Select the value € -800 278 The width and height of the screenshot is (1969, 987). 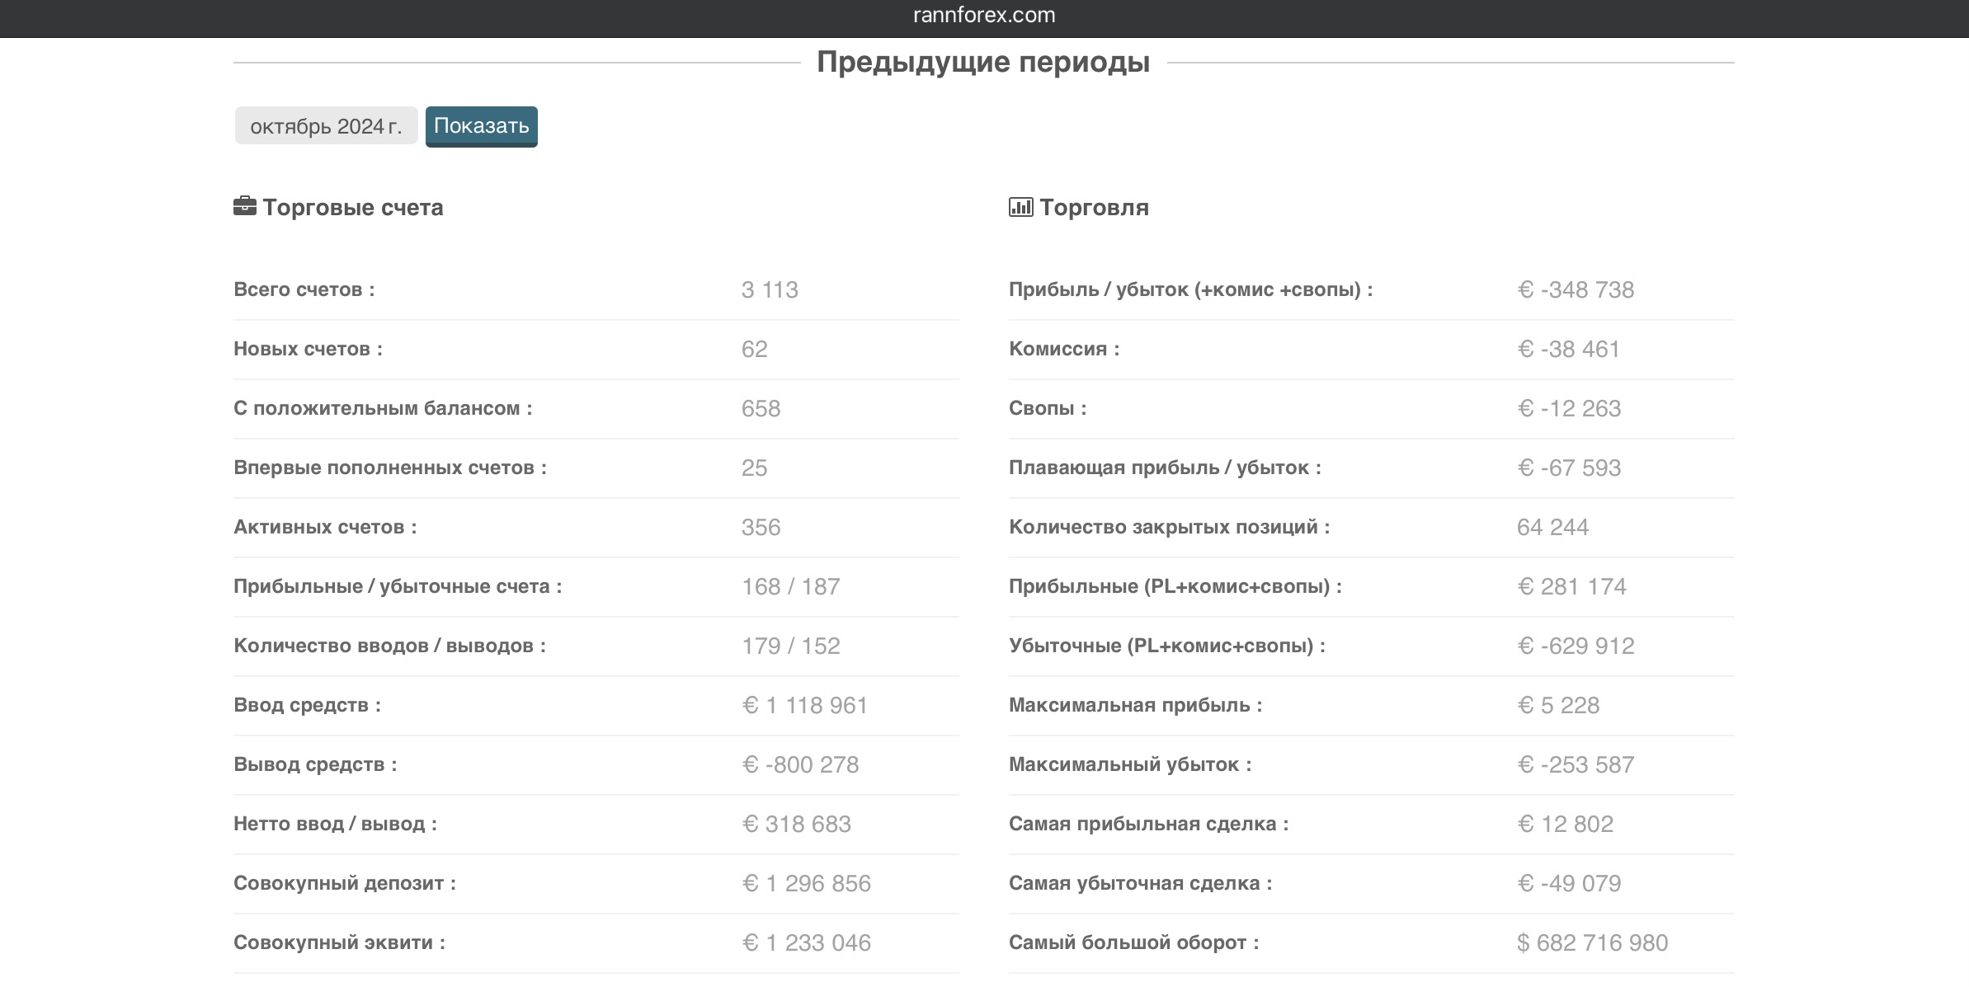(x=800, y=764)
